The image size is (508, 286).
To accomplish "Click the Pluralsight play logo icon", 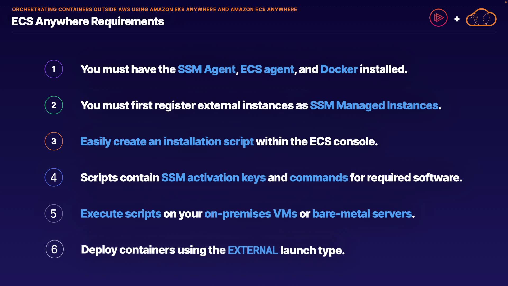I will [x=438, y=18].
